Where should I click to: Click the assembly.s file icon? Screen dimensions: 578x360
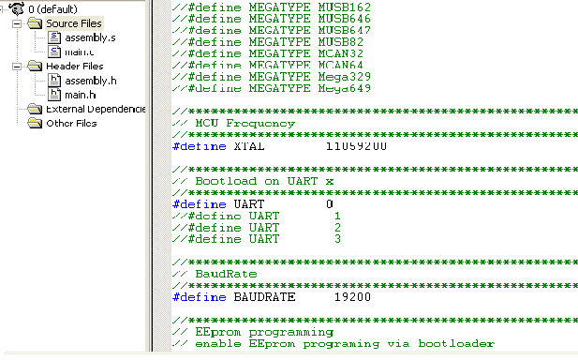click(x=54, y=37)
